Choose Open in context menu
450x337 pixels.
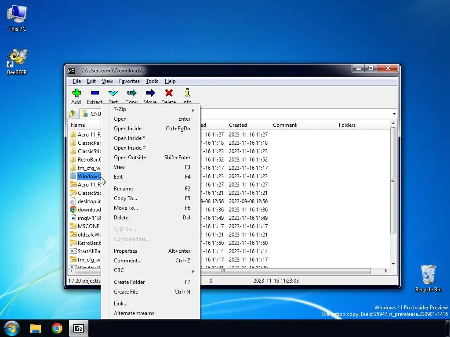pyautogui.click(x=150, y=119)
